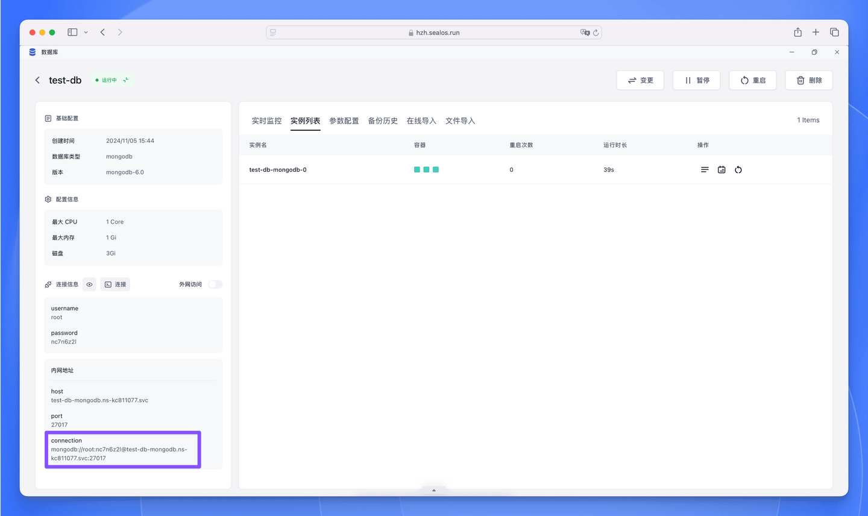Viewport: 868px width, 516px height.
Task: Toggle the green running status indicator
Action: coord(112,80)
